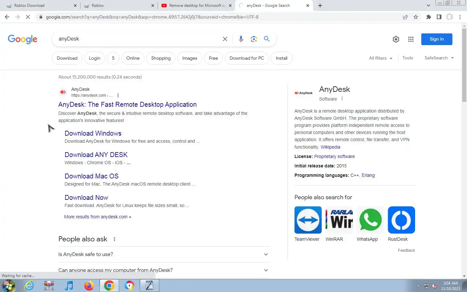Bookmark this page with the star icon
Viewport: 467px width, 292px height.
click(416, 17)
